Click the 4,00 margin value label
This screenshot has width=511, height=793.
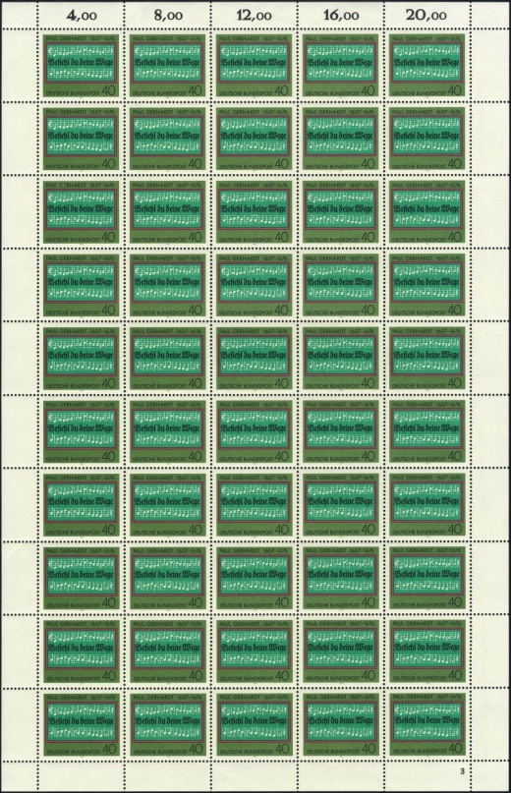82,15
